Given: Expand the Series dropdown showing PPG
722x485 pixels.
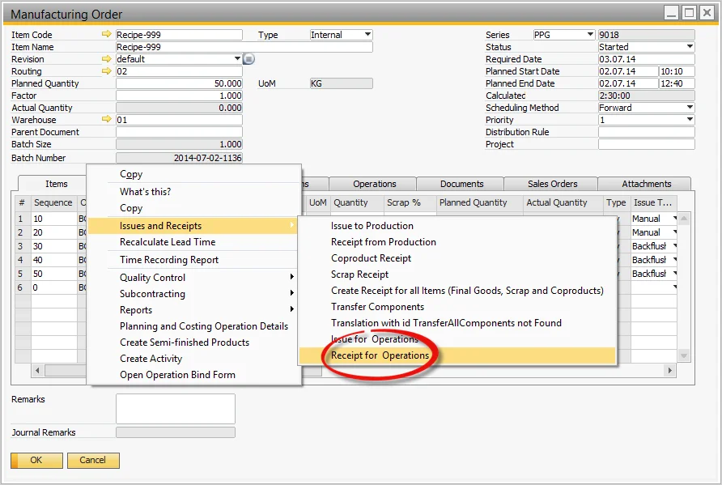Looking at the screenshot, I should pyautogui.click(x=589, y=35).
